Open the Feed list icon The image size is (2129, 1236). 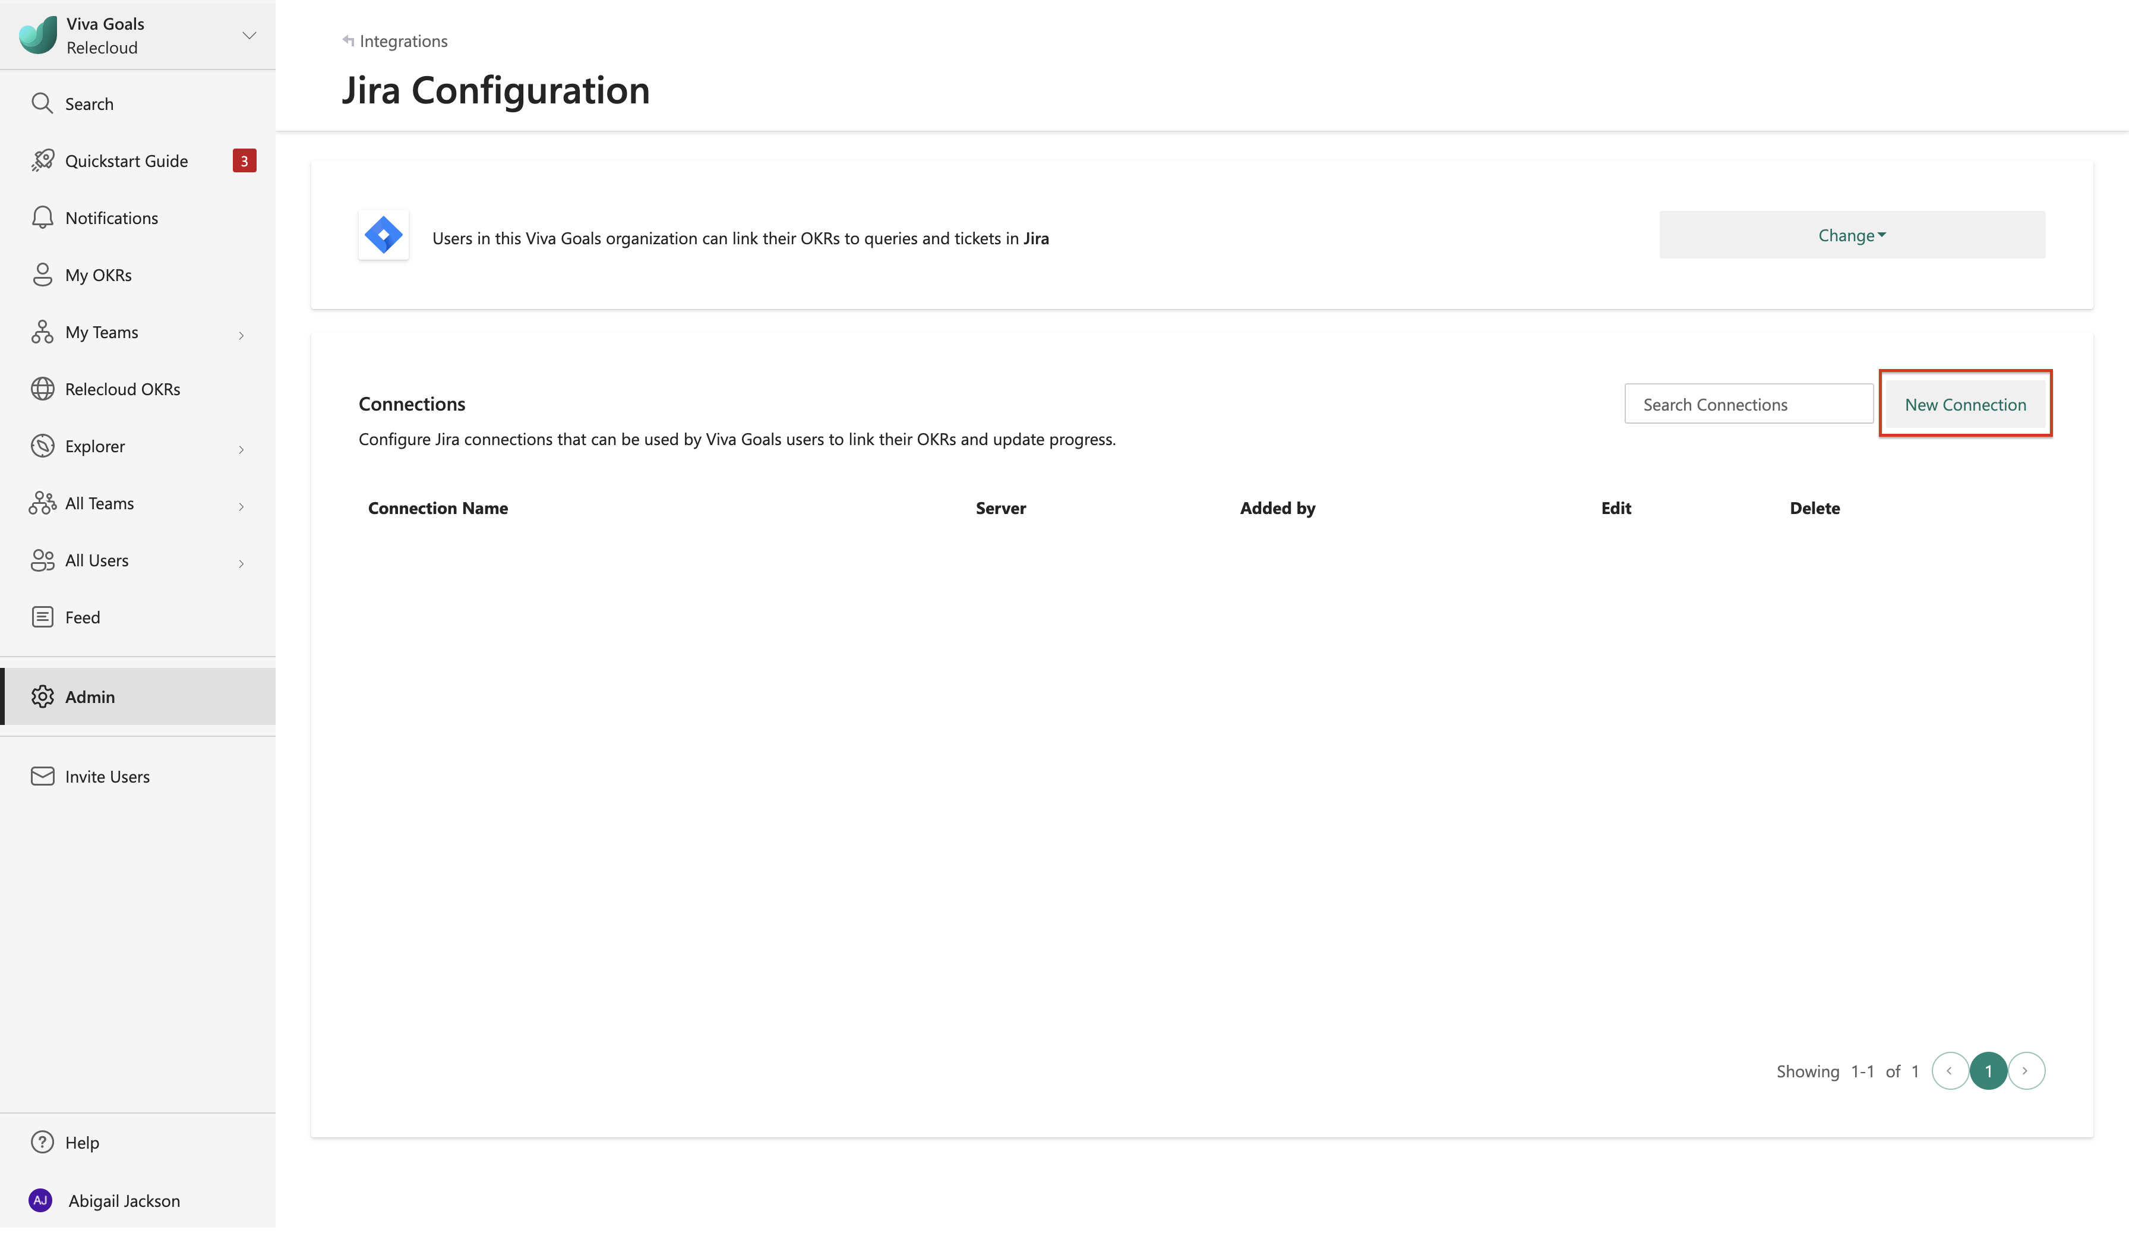(x=42, y=617)
